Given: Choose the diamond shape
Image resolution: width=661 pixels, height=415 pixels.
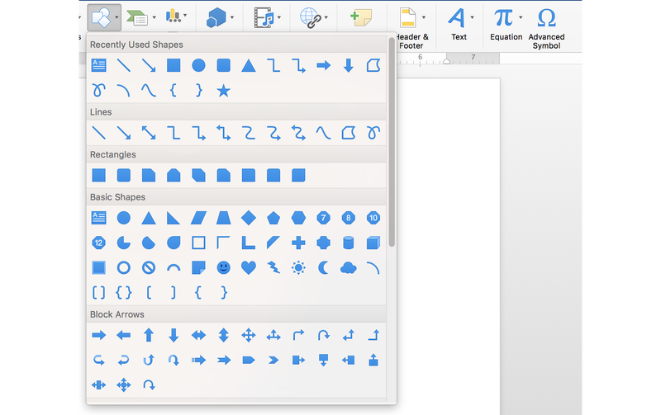Looking at the screenshot, I should (x=249, y=218).
